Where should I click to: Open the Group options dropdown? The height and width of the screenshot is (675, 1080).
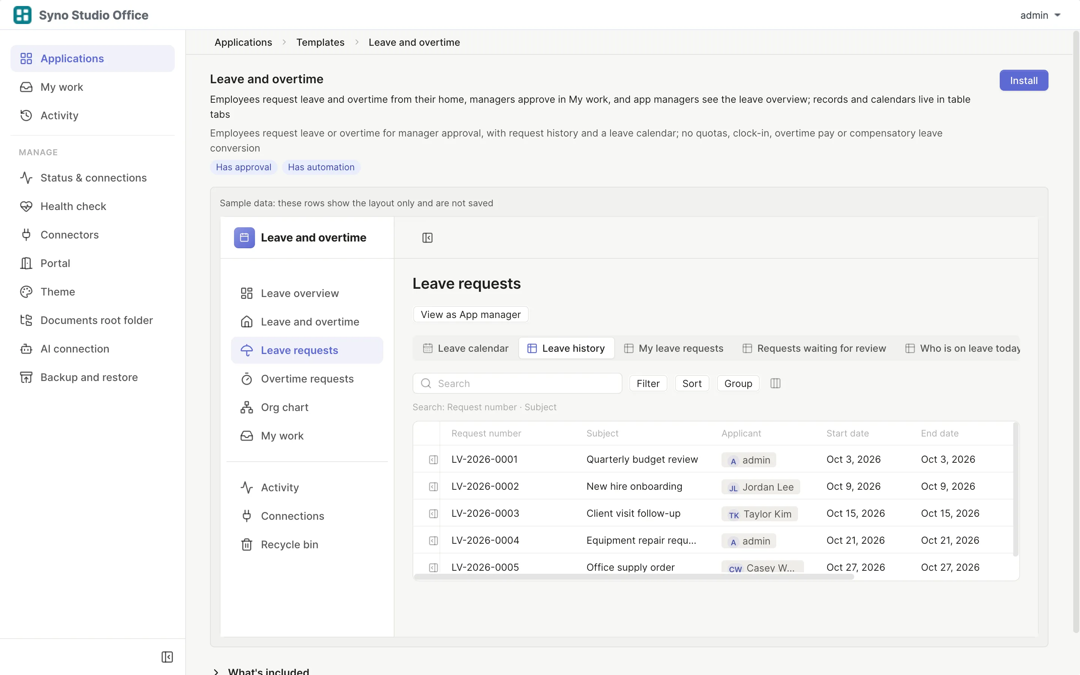point(738,384)
